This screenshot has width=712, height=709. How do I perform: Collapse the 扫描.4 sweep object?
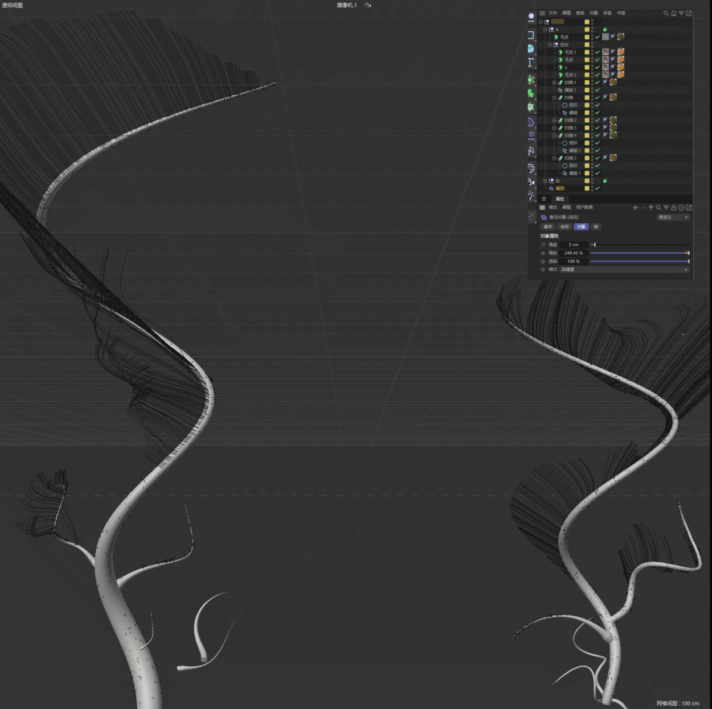(554, 135)
